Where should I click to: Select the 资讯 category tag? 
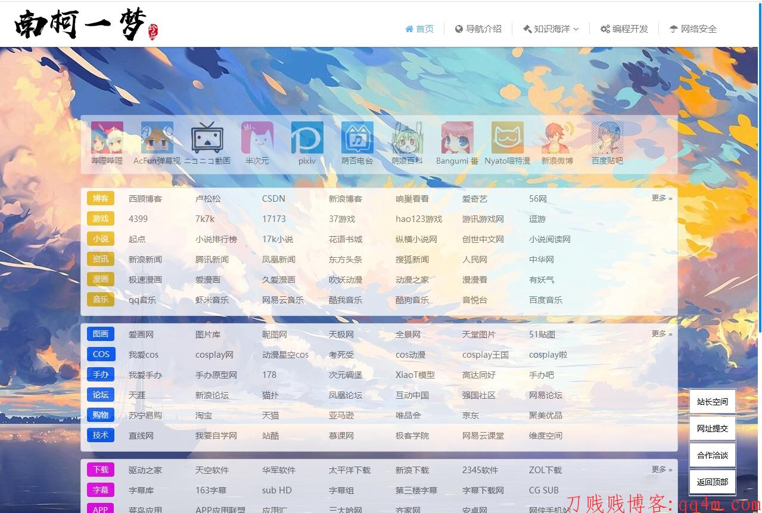point(101,259)
